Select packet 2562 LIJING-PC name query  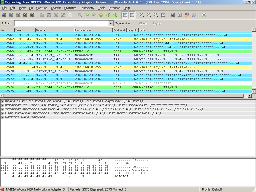(126, 39)
